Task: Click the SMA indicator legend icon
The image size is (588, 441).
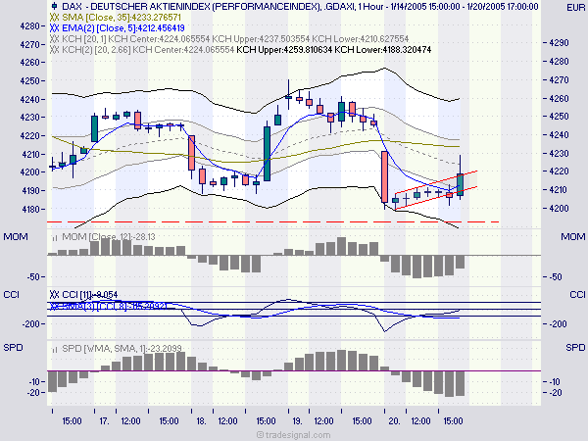Action: coord(54,18)
